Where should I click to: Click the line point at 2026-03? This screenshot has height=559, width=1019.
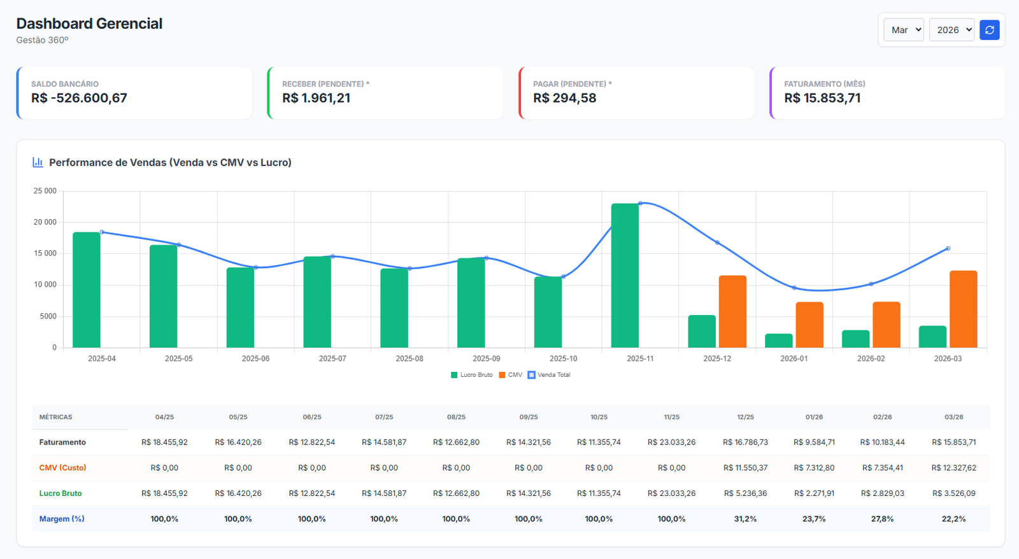948,248
